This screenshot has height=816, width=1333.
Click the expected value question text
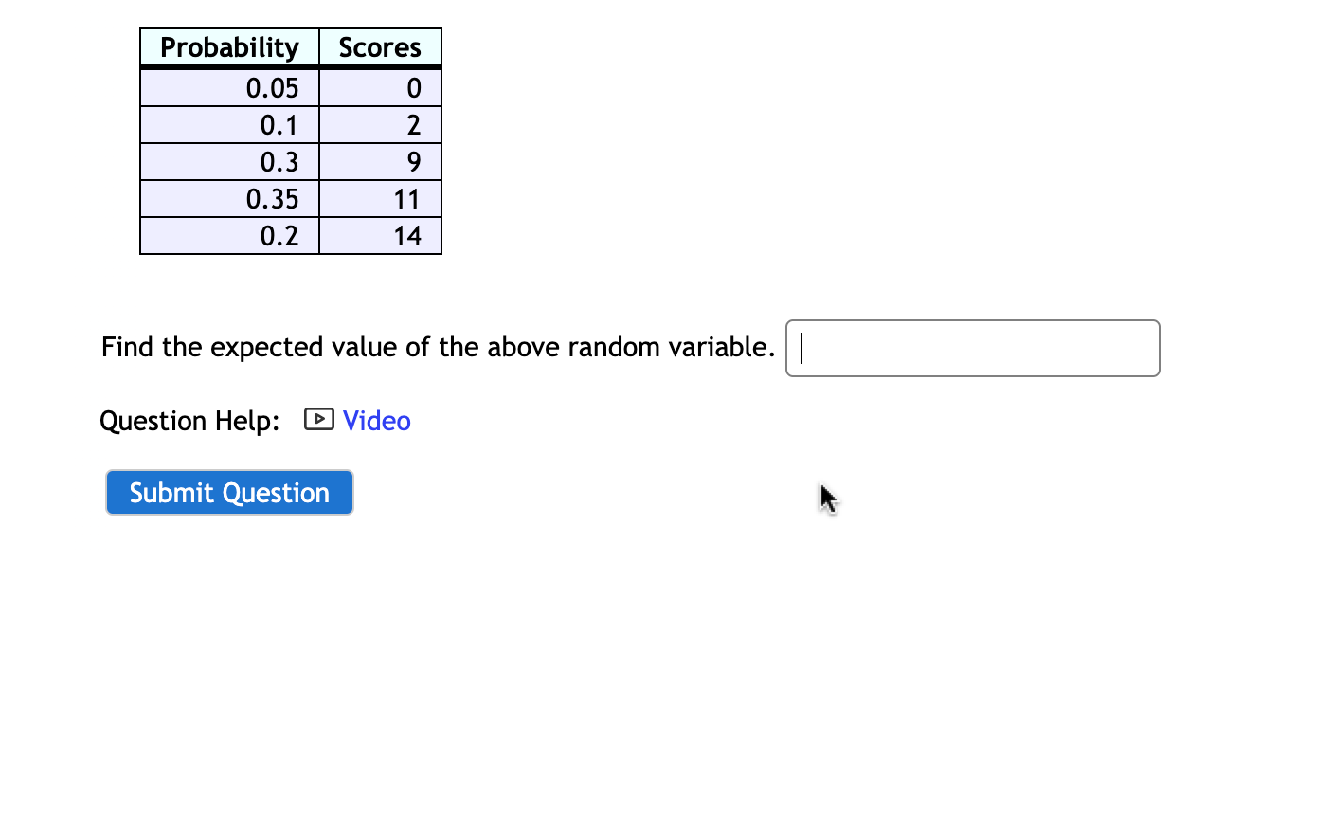click(x=436, y=347)
